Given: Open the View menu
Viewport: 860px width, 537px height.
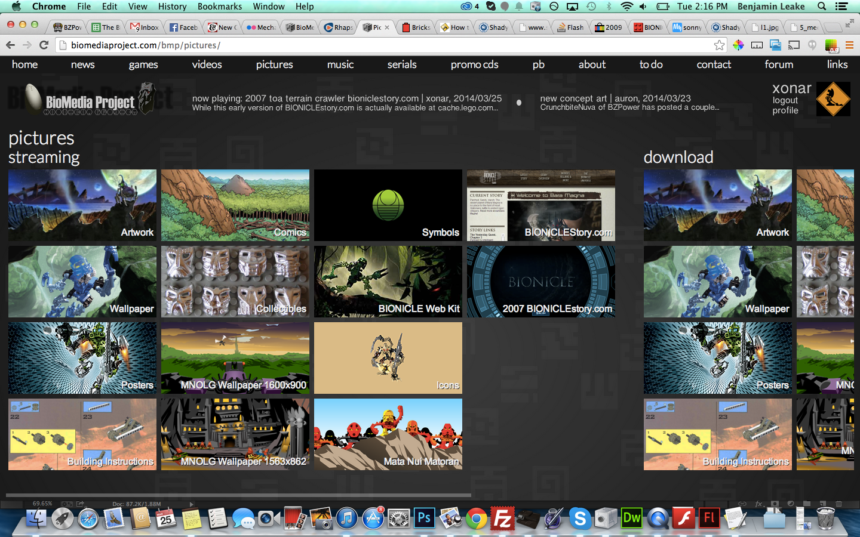Looking at the screenshot, I should 137,7.
